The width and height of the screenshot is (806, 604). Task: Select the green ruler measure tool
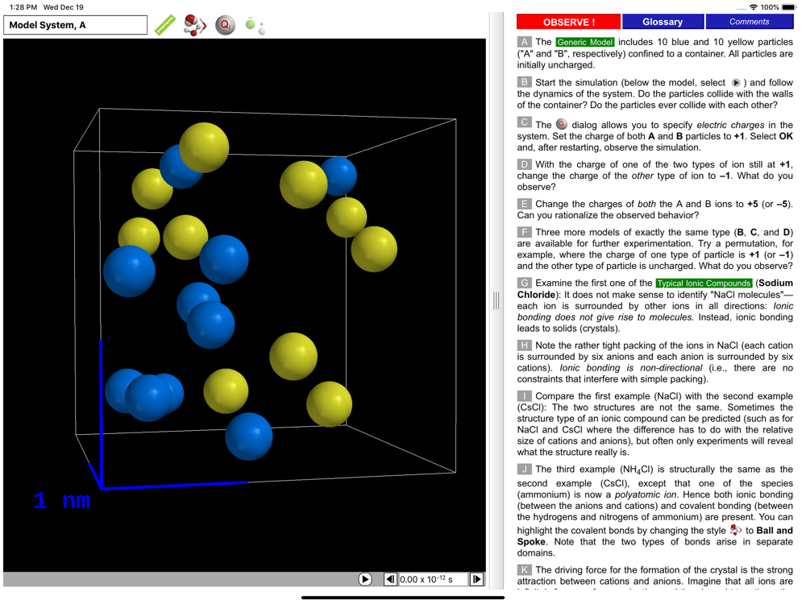coord(165,25)
